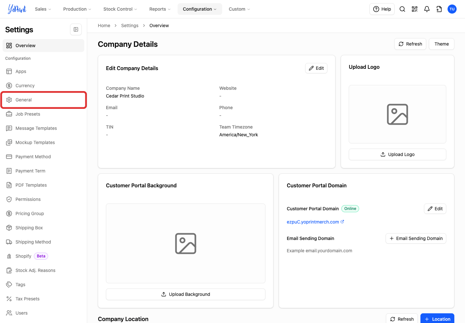The image size is (465, 323).
Task: Open the notifications bell
Action: pyautogui.click(x=427, y=9)
